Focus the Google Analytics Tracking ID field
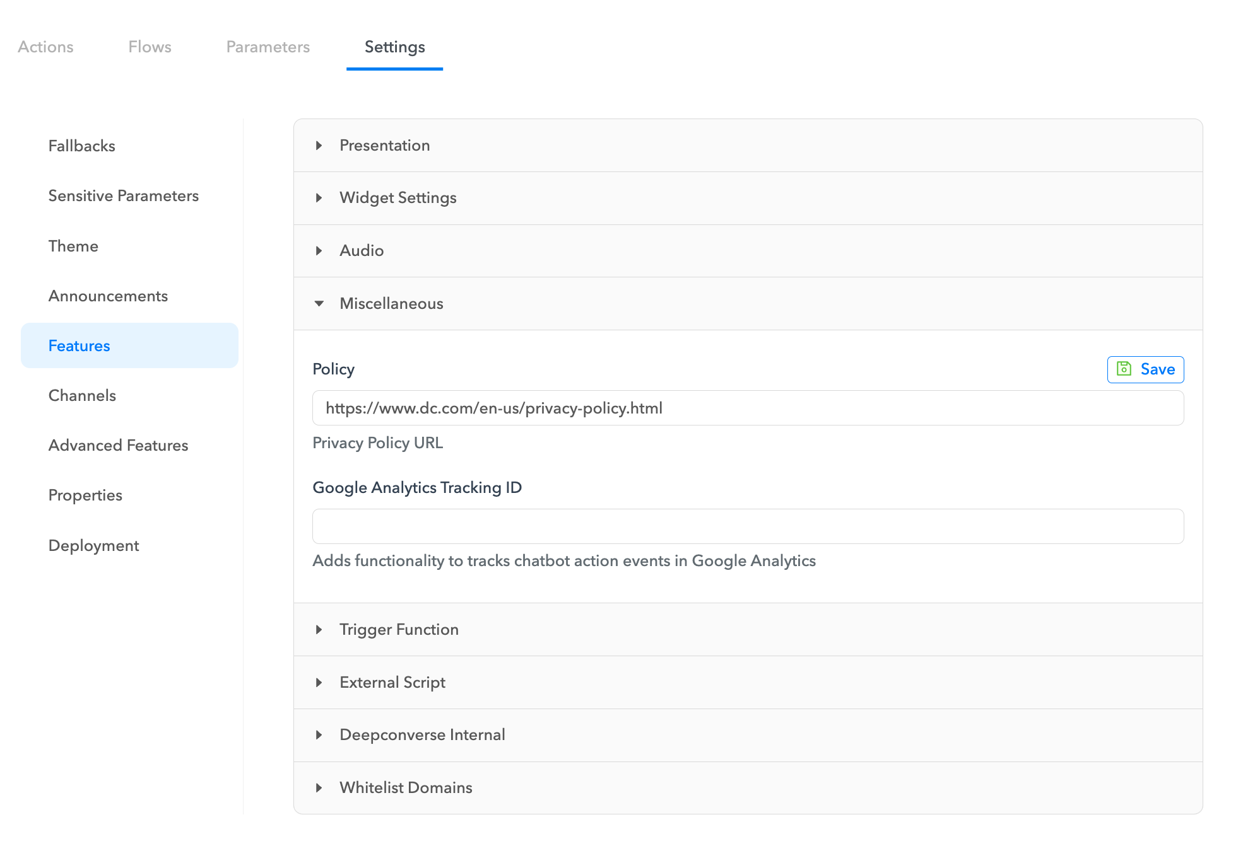1243x851 pixels. coord(748,526)
